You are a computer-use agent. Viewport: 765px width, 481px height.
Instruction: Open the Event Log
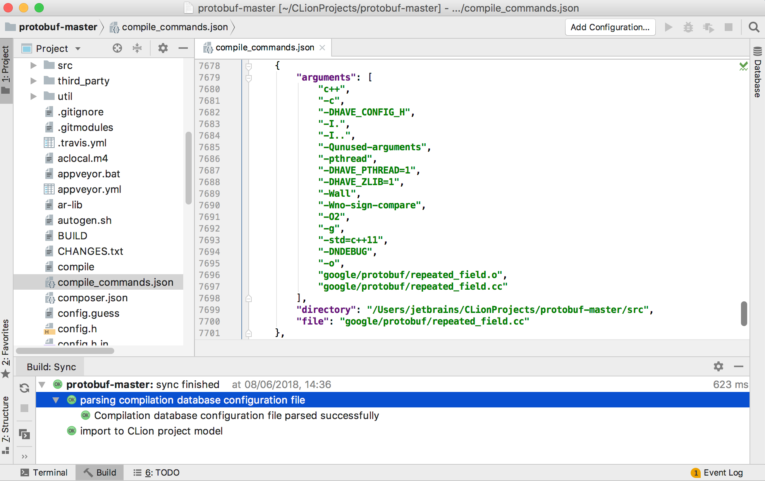(x=723, y=472)
